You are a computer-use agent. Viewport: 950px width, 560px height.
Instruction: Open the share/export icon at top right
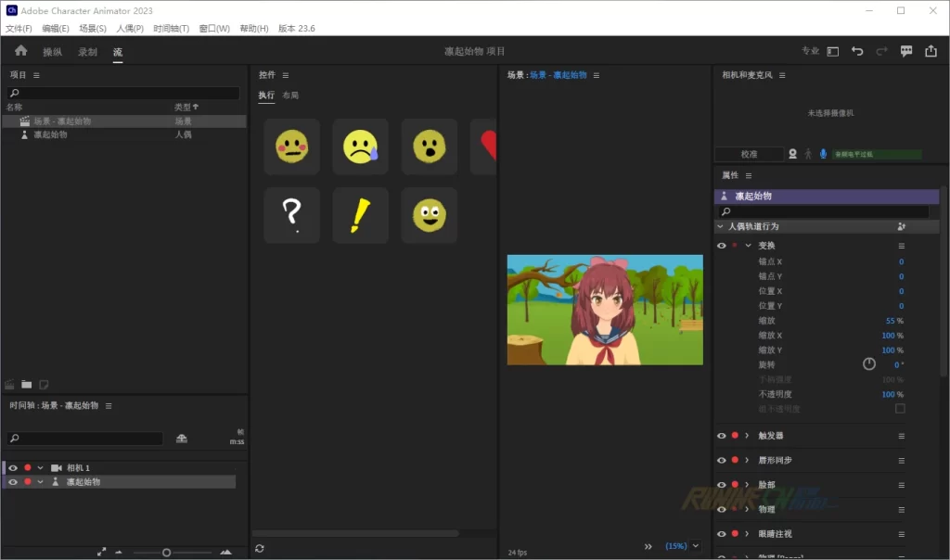931,52
